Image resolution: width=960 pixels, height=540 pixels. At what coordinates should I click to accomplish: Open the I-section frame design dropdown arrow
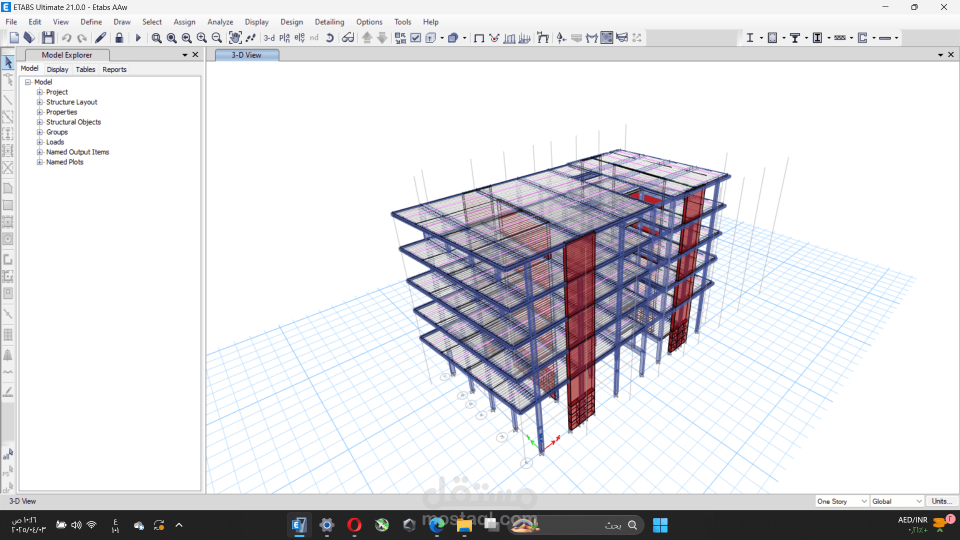[x=761, y=38]
